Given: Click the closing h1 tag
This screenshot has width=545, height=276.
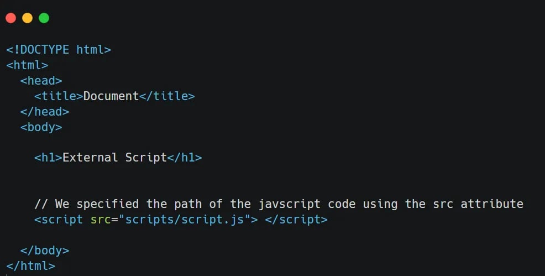Looking at the screenshot, I should point(185,158).
